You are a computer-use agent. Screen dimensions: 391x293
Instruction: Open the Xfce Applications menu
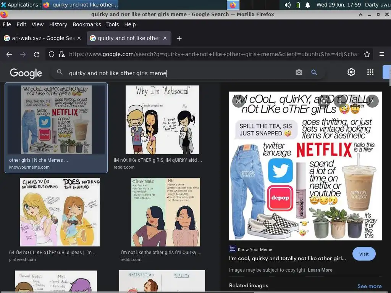pos(19,5)
